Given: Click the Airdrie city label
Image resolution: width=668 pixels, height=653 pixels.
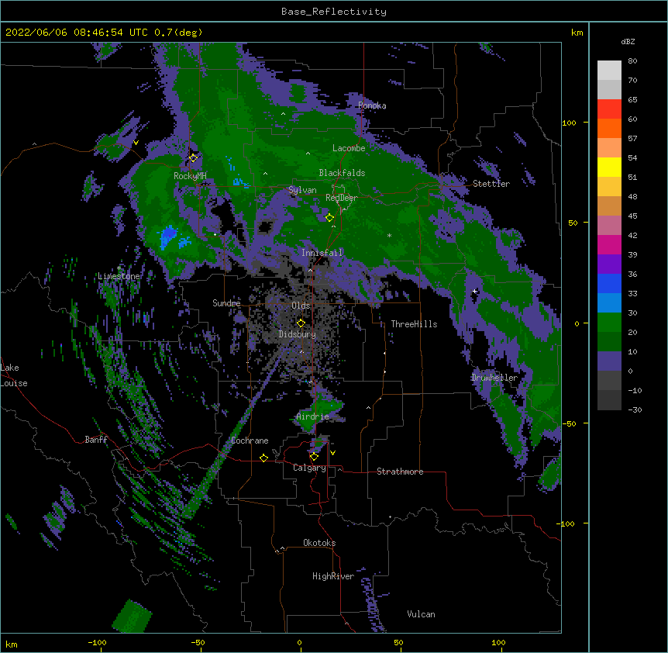Looking at the screenshot, I should tap(313, 416).
